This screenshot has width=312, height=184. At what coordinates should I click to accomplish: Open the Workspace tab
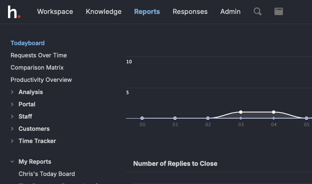pos(55,12)
